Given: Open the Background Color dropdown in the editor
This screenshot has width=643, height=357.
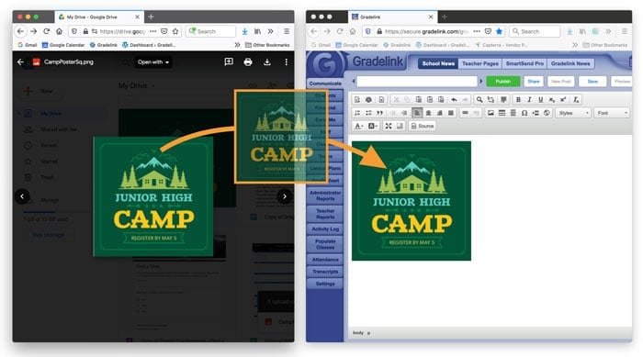Looking at the screenshot, I should (373, 126).
